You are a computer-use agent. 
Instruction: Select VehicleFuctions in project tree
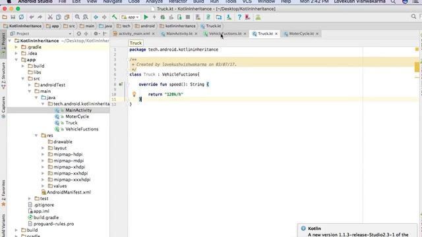[82, 129]
